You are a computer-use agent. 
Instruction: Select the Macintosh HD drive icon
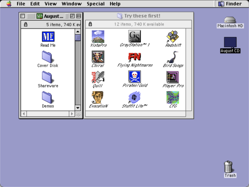[x=230, y=20]
